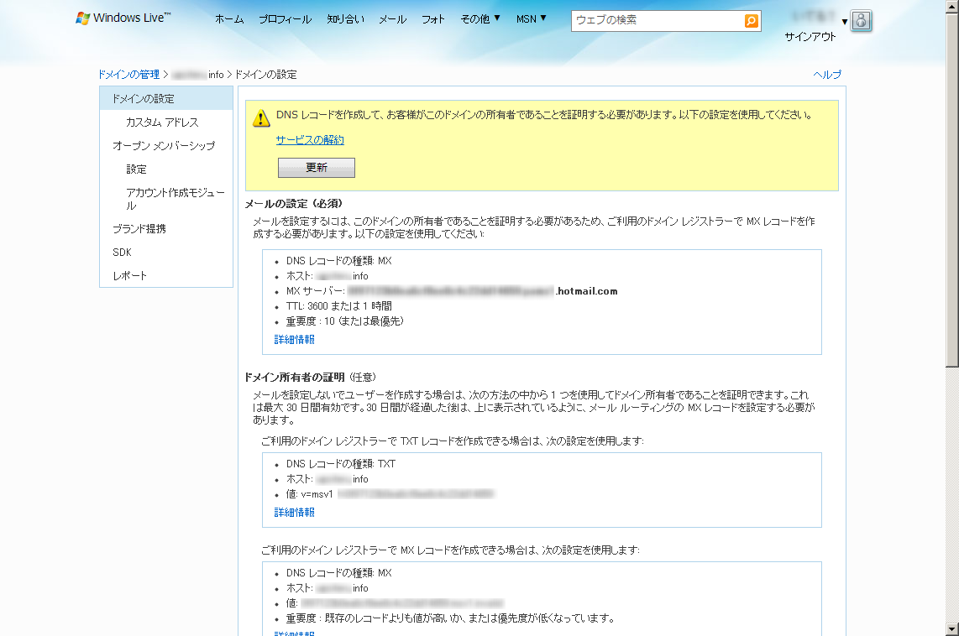959x636 pixels.
Task: Click the Windows Live logo
Action: click(123, 18)
